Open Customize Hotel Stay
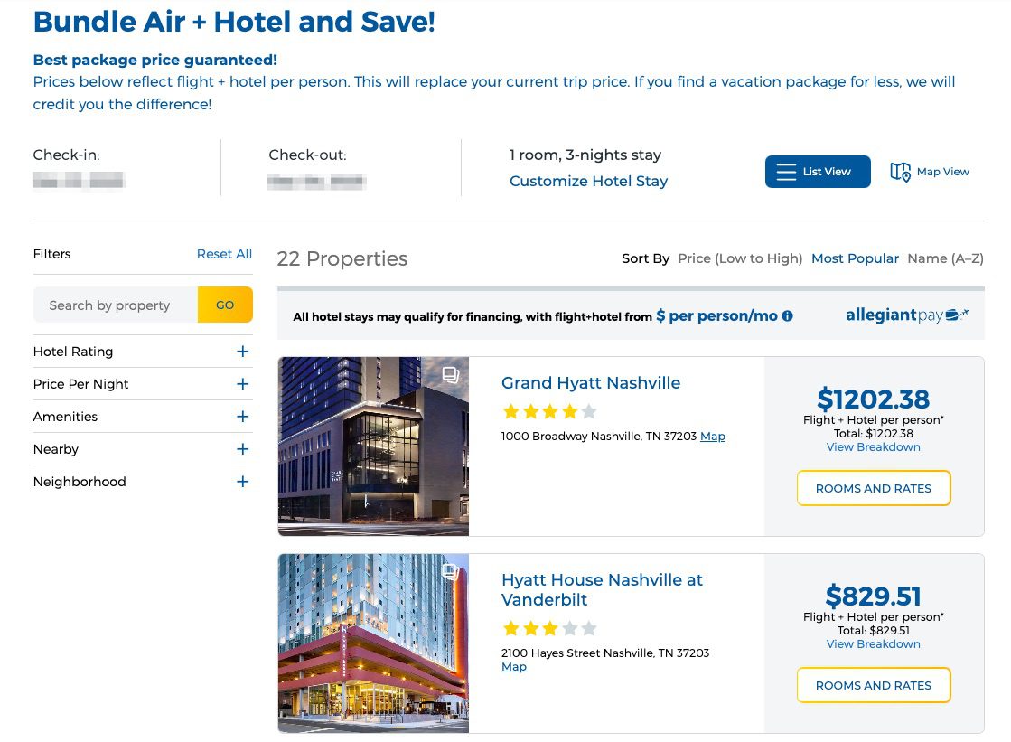 (588, 181)
